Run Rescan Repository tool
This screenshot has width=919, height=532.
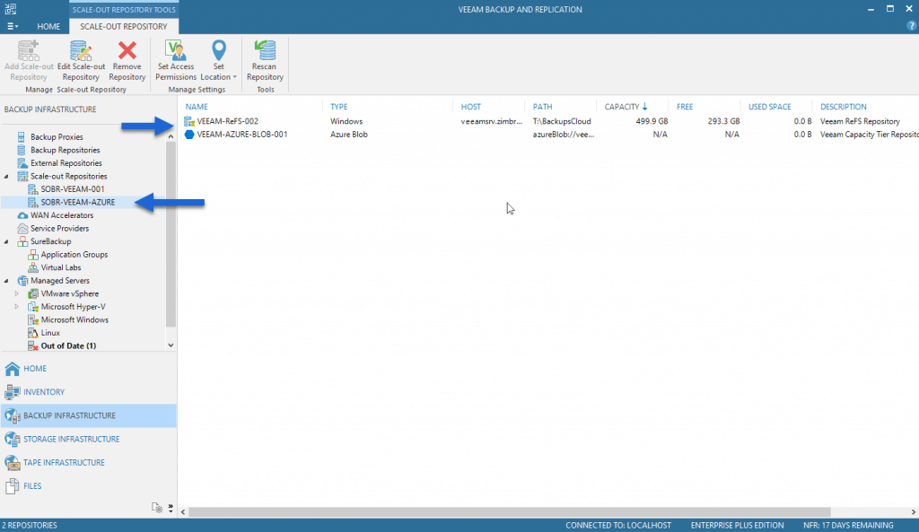click(265, 61)
